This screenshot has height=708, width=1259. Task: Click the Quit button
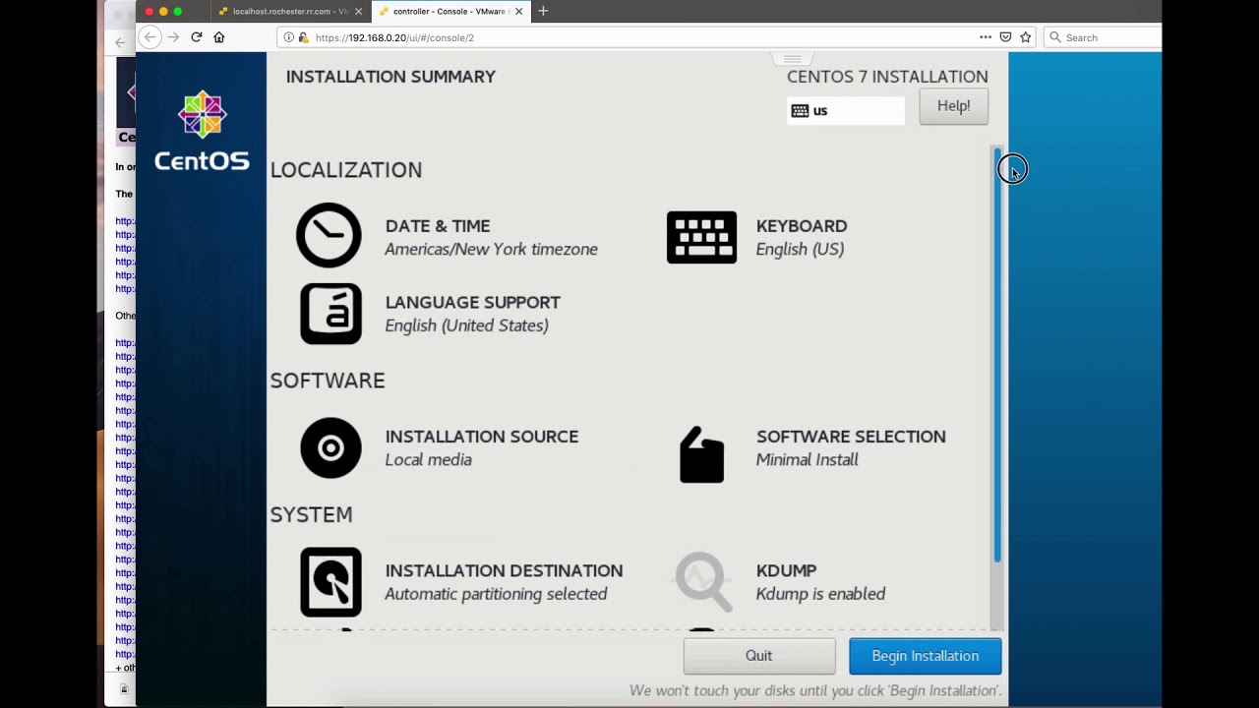[x=759, y=656]
